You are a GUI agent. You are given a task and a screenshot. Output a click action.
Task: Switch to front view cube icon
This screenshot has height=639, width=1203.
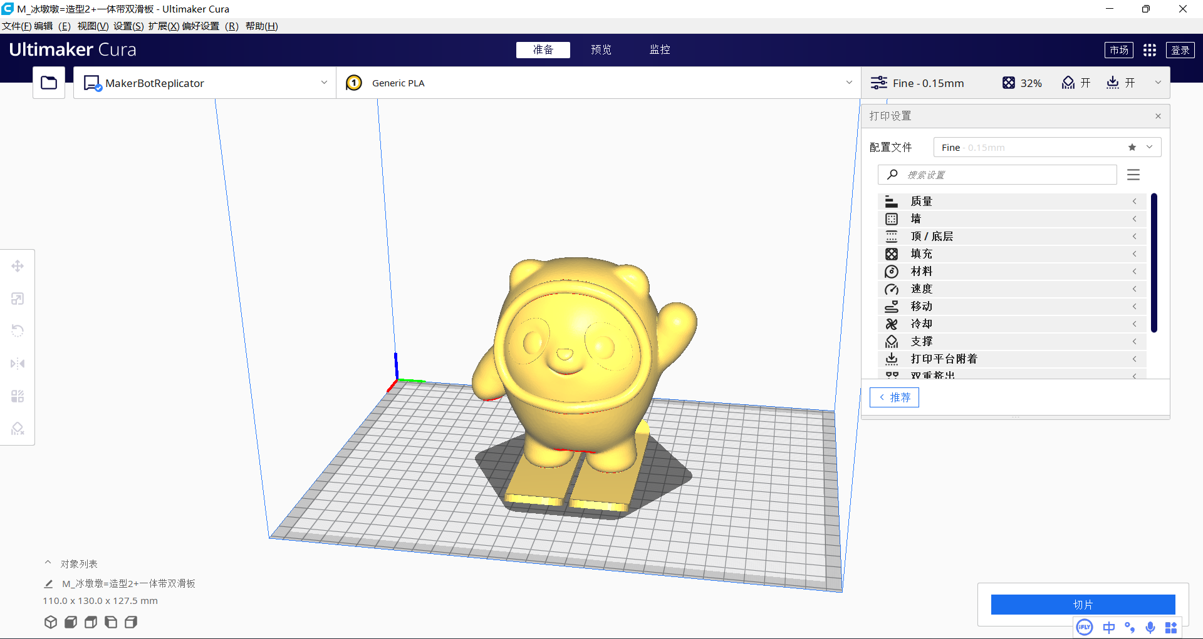(x=71, y=622)
